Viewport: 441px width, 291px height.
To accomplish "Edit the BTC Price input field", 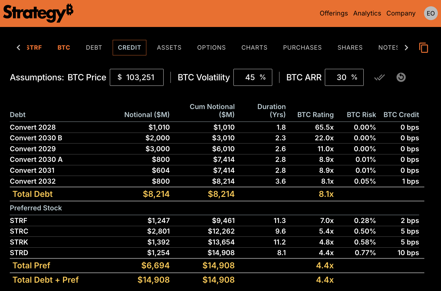I will [137, 77].
